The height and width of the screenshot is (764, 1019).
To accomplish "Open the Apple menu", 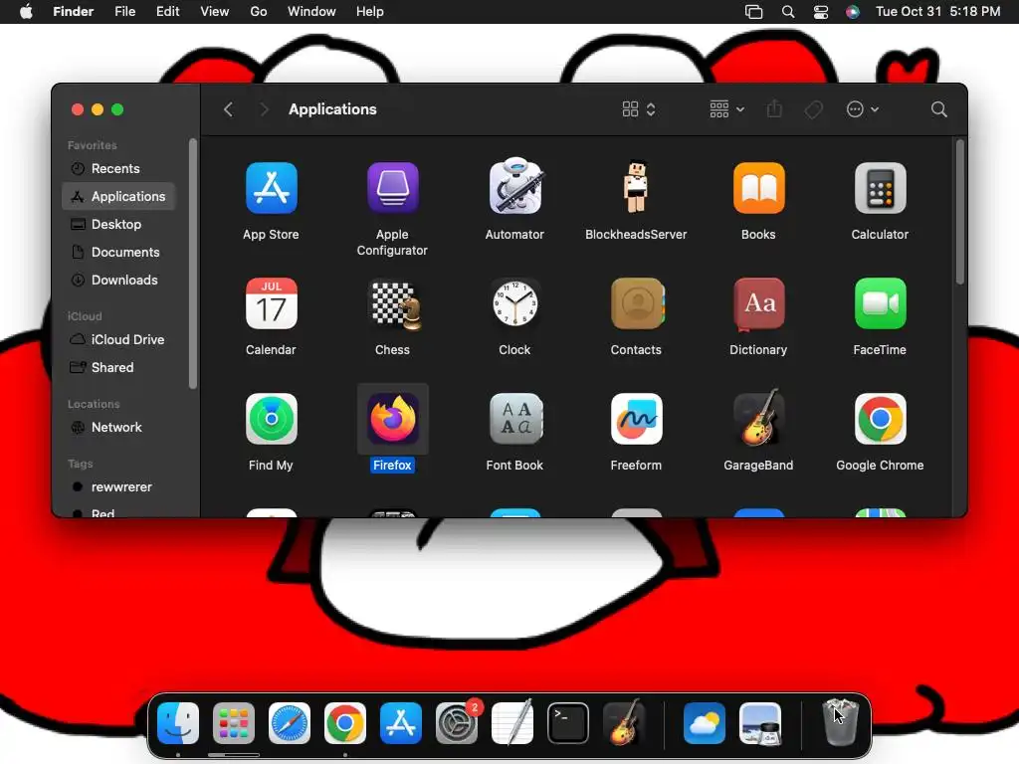I will 26,12.
